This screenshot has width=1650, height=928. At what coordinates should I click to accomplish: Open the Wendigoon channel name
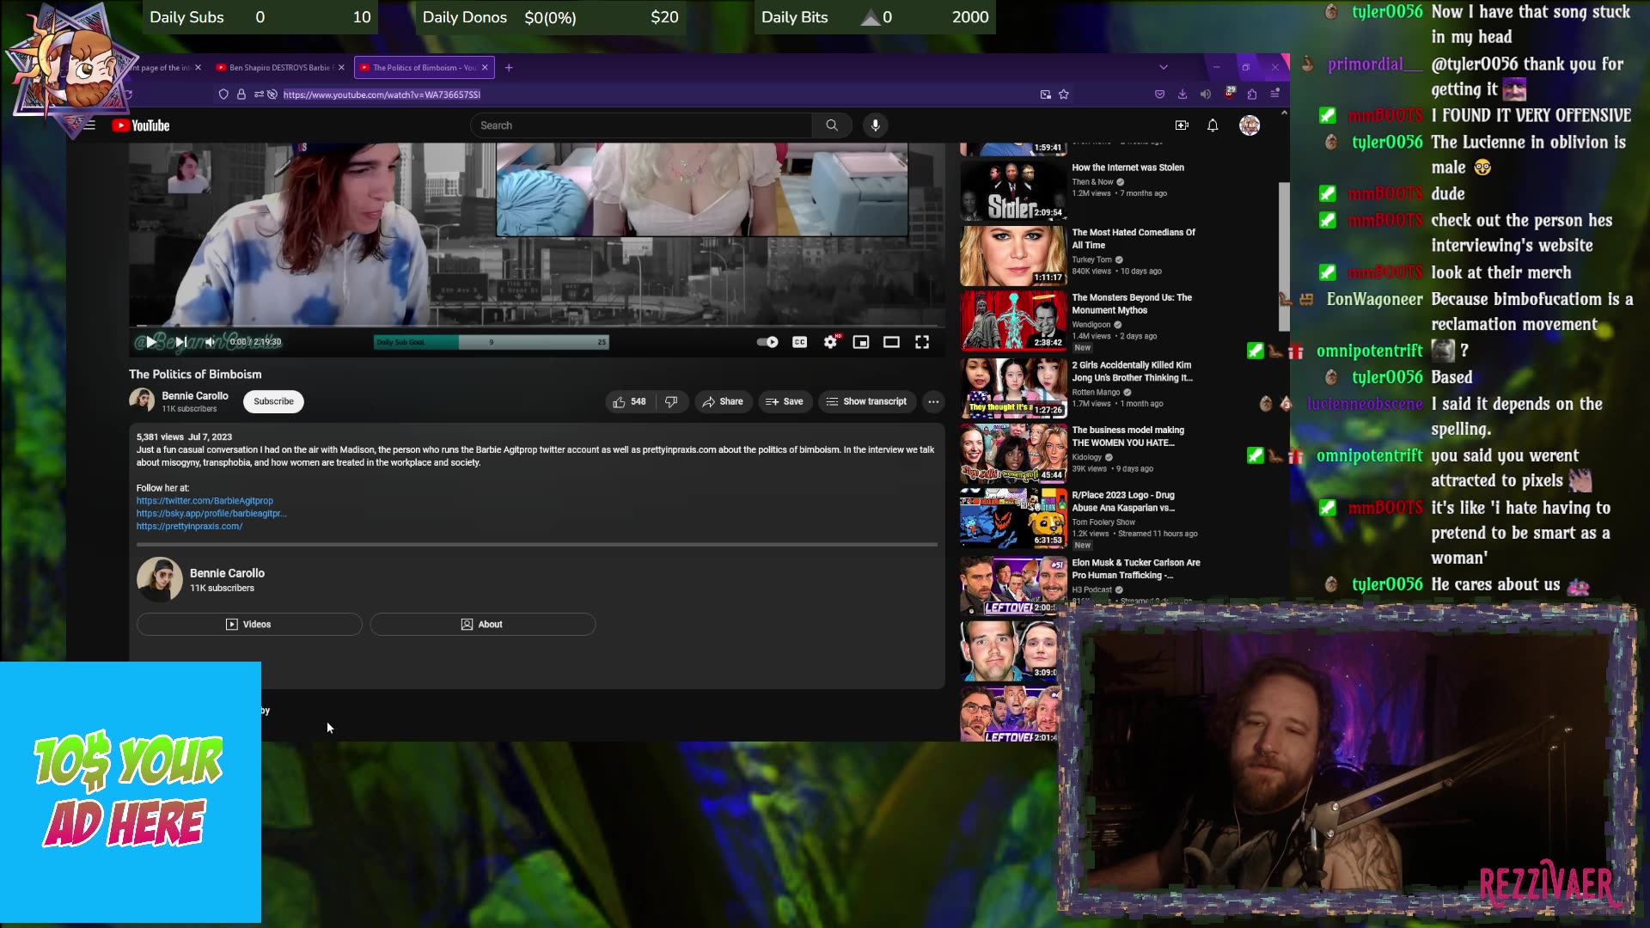(1091, 325)
